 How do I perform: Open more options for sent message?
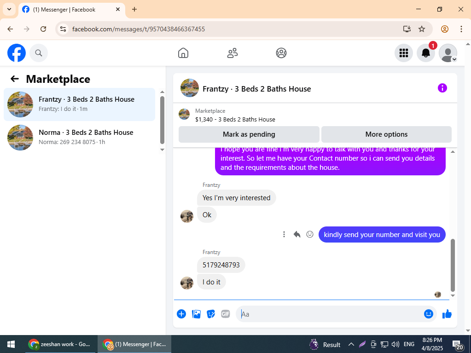(x=284, y=234)
